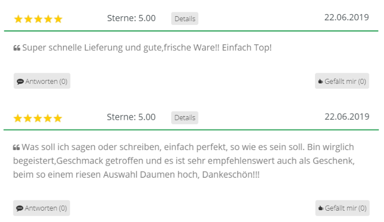Image resolution: width=384 pixels, height=222 pixels.
Task: Click the first star of the second review
Action: tap(18, 118)
